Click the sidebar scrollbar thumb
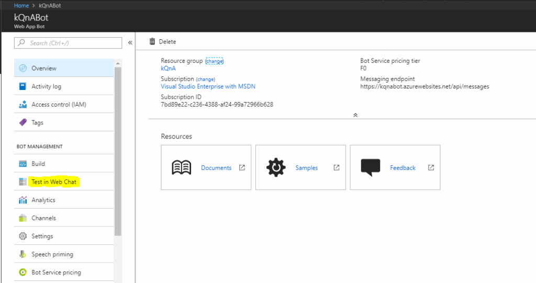Screen dimensions: 536x283 pos(118,151)
